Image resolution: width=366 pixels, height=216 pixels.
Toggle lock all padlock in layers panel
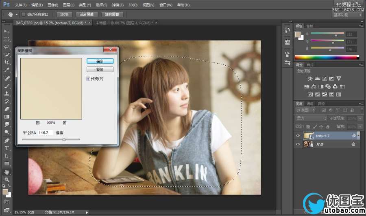coord(328,127)
